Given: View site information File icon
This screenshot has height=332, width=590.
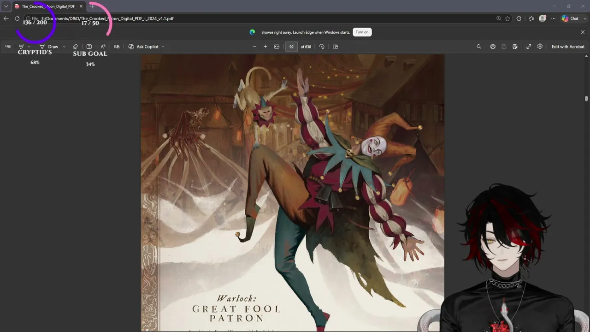Looking at the screenshot, I should 31,18.
